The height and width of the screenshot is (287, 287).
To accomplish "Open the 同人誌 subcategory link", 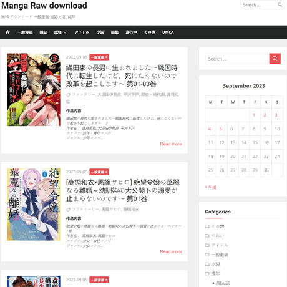I will point(223,283).
